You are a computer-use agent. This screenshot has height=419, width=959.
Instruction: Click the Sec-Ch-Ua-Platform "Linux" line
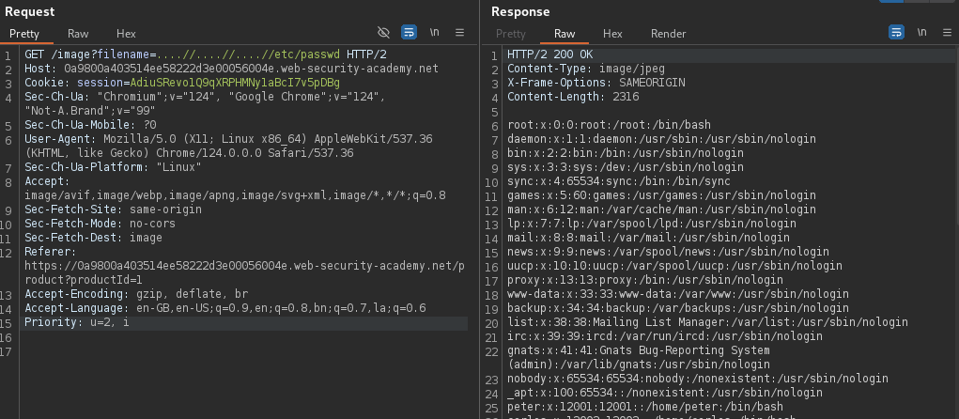coord(113,167)
